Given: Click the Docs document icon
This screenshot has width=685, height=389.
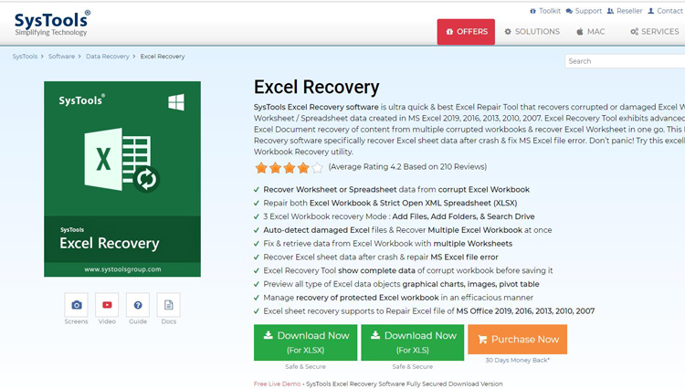Looking at the screenshot, I should [x=168, y=305].
